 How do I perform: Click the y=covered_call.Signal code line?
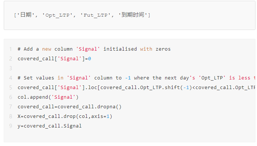49,126
